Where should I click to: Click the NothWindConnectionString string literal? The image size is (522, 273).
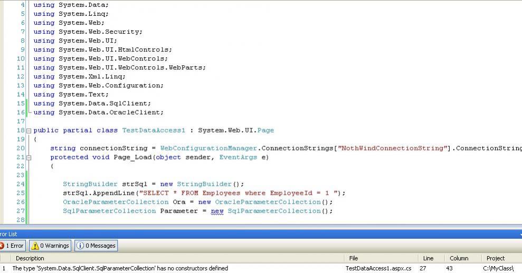point(393,148)
